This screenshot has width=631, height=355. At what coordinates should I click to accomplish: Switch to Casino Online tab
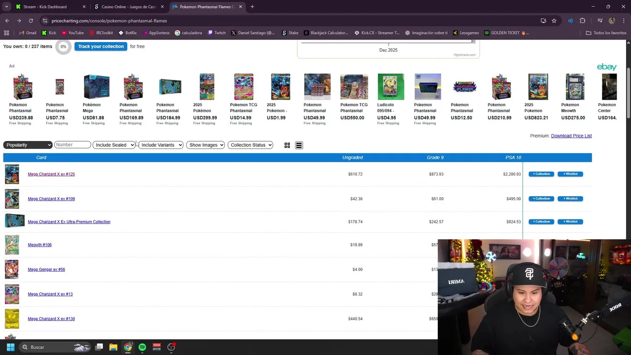point(128,7)
